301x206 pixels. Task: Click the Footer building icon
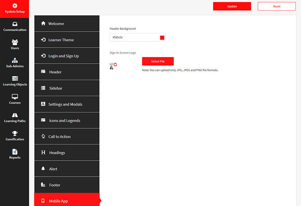[x=43, y=185]
